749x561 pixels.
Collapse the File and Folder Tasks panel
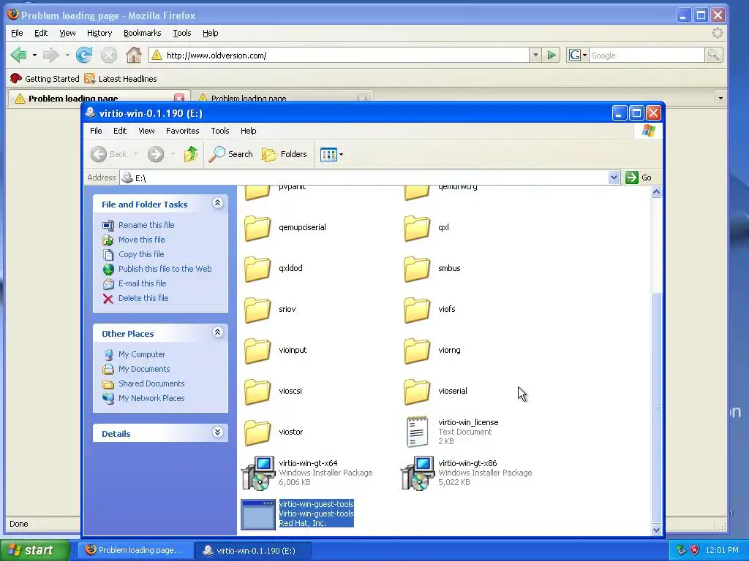pos(217,203)
